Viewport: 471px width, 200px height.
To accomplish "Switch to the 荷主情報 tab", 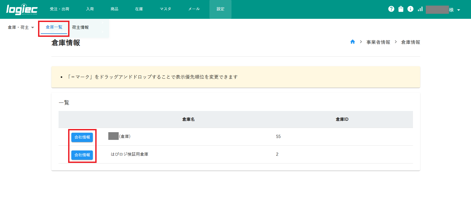I will pos(80,28).
